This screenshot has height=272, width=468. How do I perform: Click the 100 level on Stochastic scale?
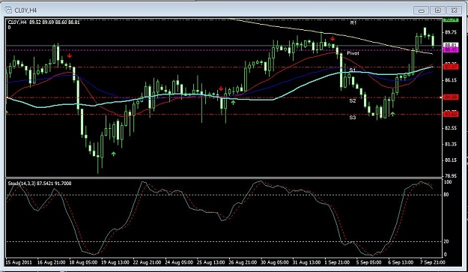[448, 182]
